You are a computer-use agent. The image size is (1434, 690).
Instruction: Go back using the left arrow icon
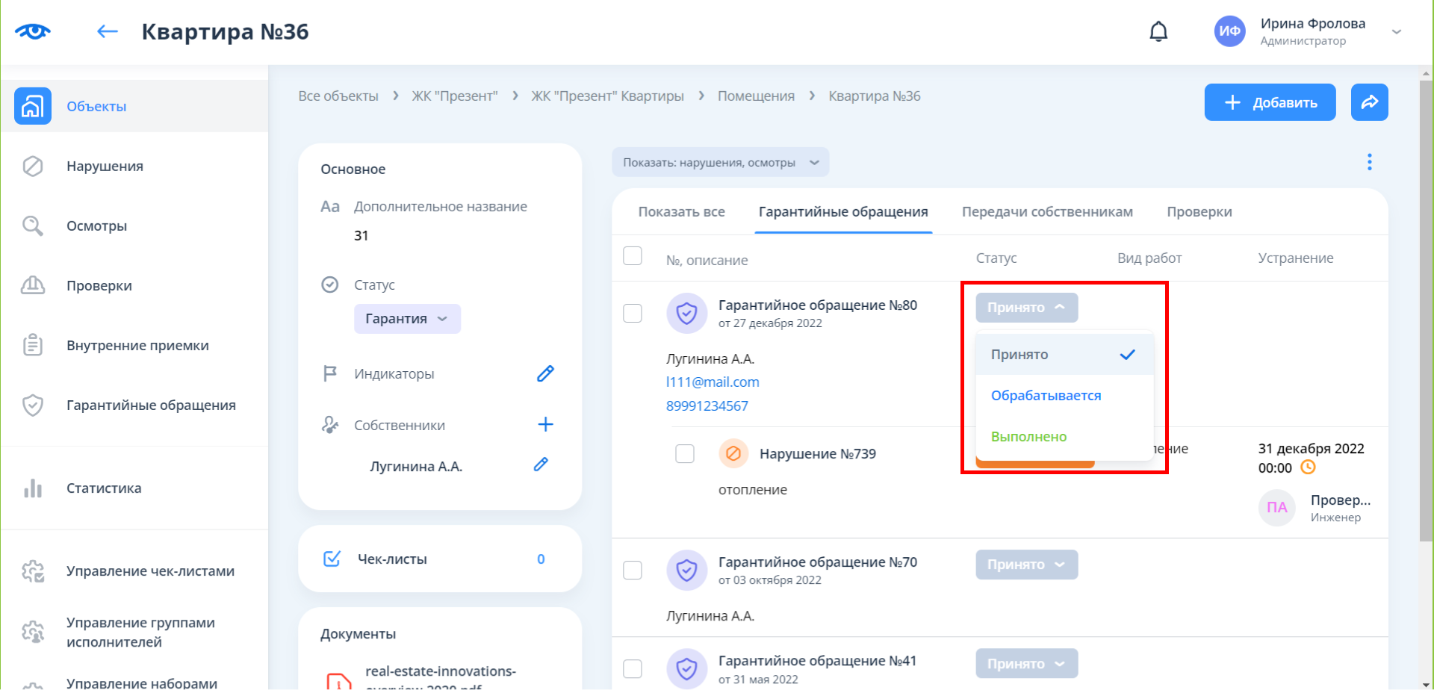click(x=108, y=31)
